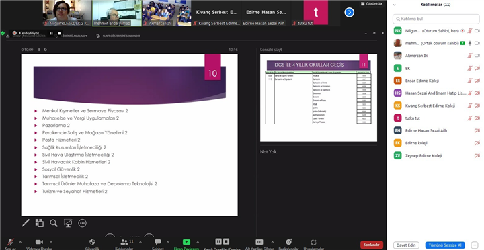
Task: Click Slayt Gösterisini Sonlandır
Action: [118, 36]
